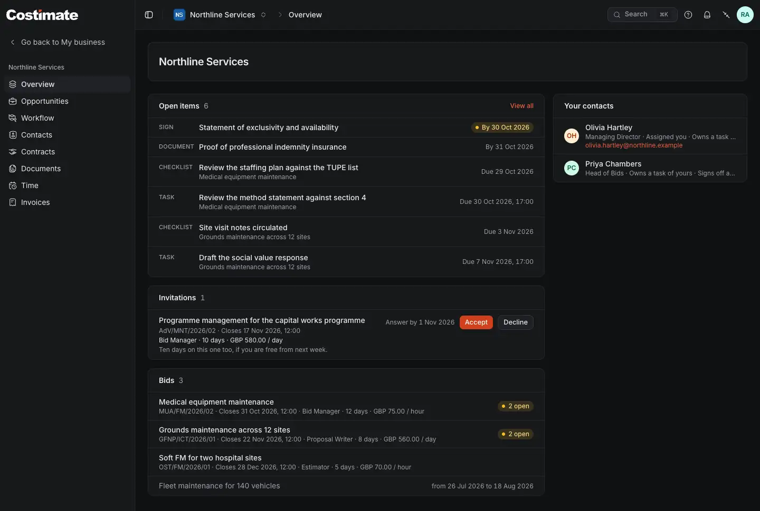This screenshot has width=760, height=511.
Task: Click the Overview sidebar icon
Action: pyautogui.click(x=13, y=84)
